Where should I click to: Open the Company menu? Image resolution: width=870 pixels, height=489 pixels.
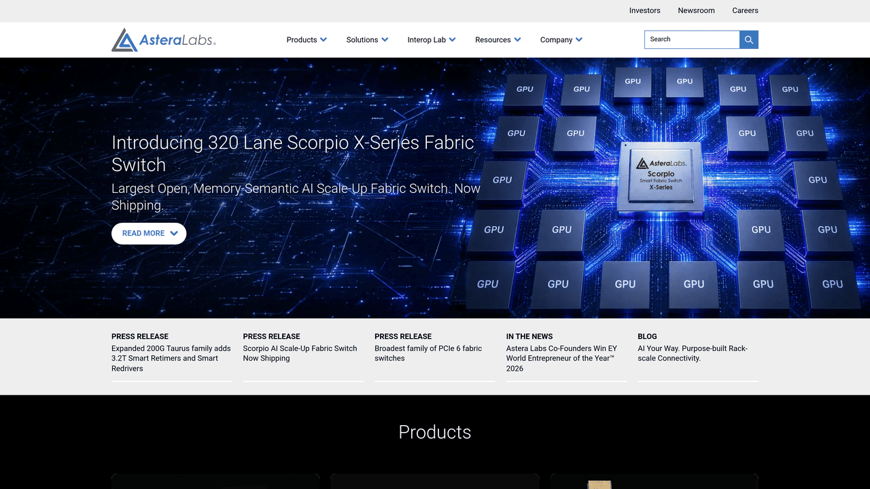pyautogui.click(x=556, y=40)
